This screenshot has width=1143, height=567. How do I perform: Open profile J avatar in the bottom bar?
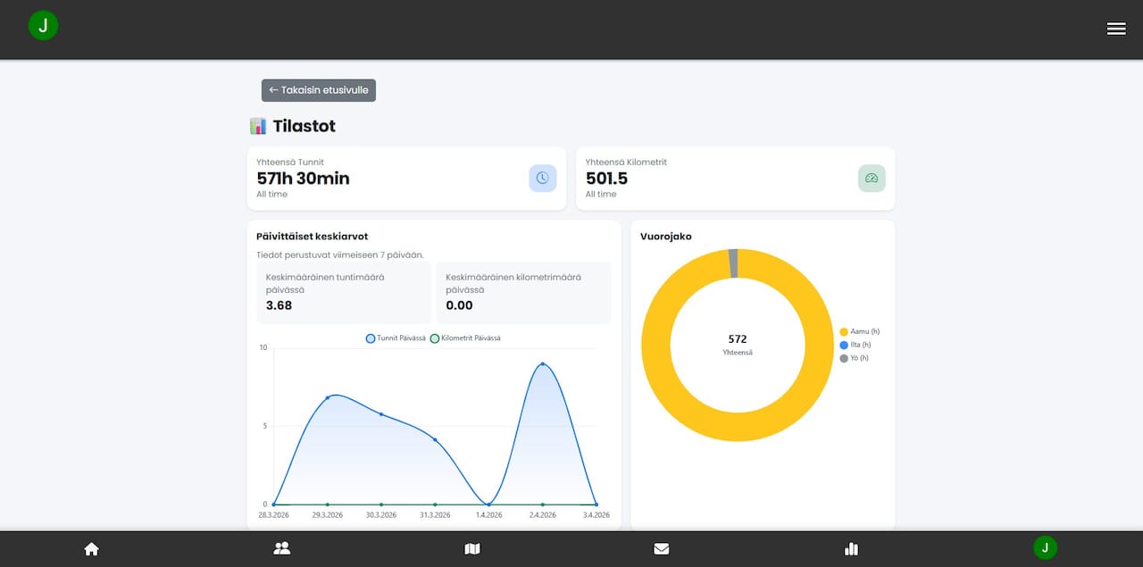click(x=1045, y=547)
